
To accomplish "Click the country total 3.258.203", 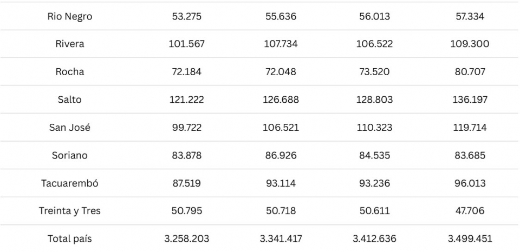I will (186, 238).
